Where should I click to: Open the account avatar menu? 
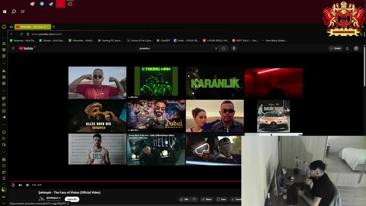click(x=356, y=48)
